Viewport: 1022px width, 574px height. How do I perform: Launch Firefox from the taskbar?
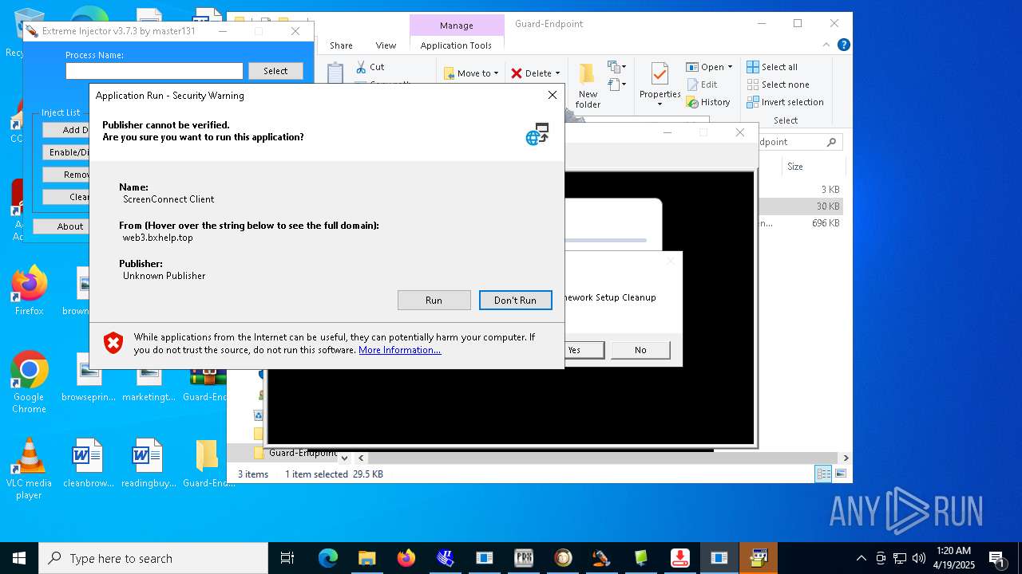406,558
